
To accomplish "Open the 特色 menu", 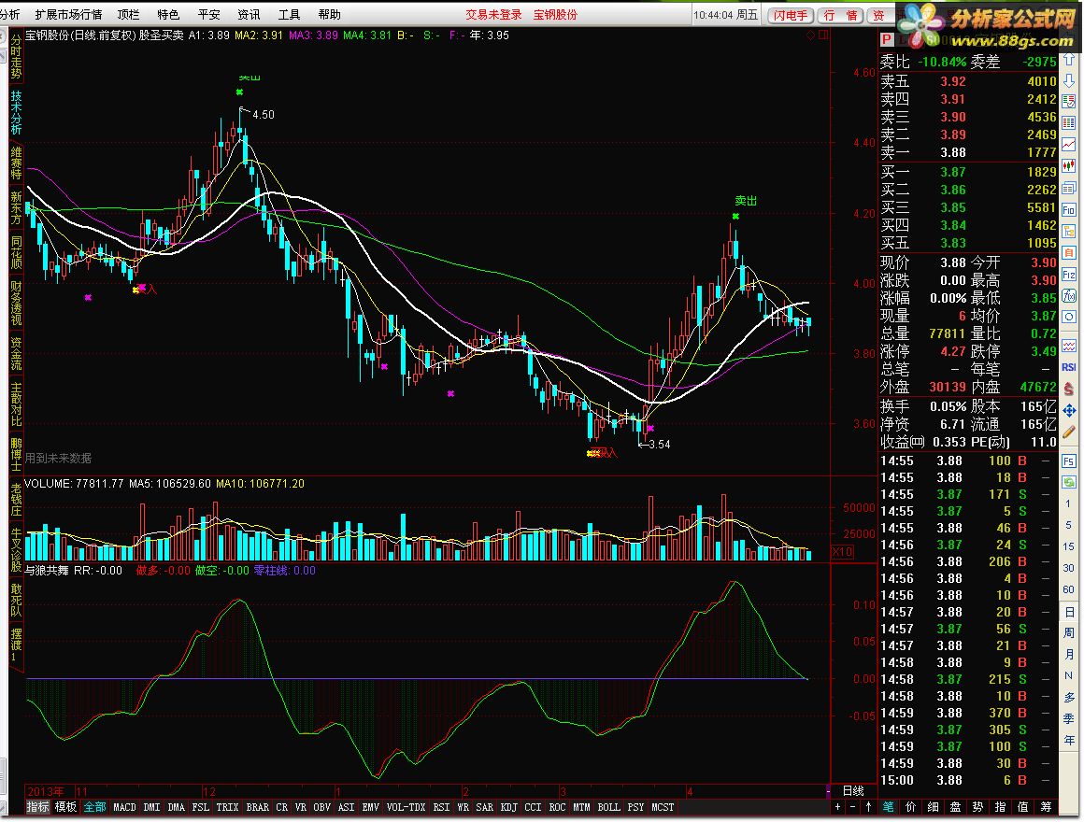I will tap(168, 15).
